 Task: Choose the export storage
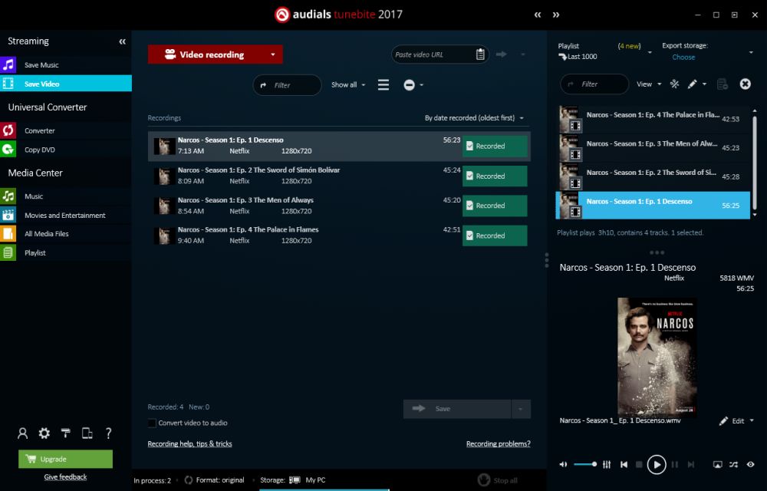click(683, 58)
